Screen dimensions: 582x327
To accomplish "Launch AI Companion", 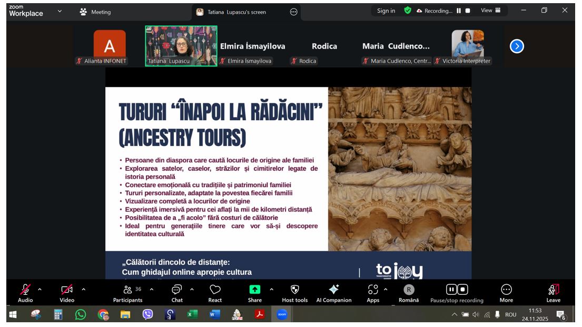I will coord(333,289).
